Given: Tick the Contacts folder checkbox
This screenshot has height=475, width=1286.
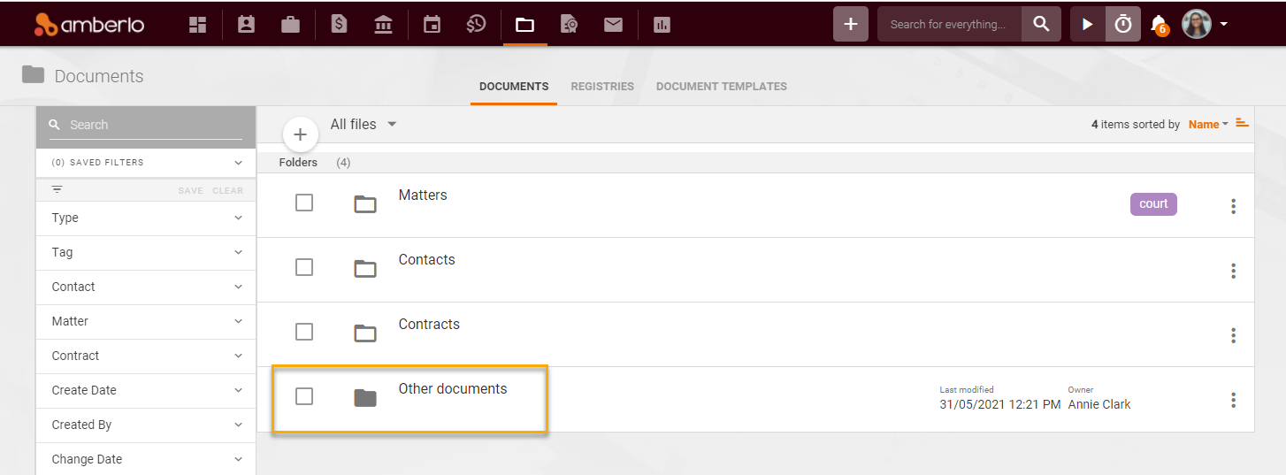Looking at the screenshot, I should (x=304, y=267).
